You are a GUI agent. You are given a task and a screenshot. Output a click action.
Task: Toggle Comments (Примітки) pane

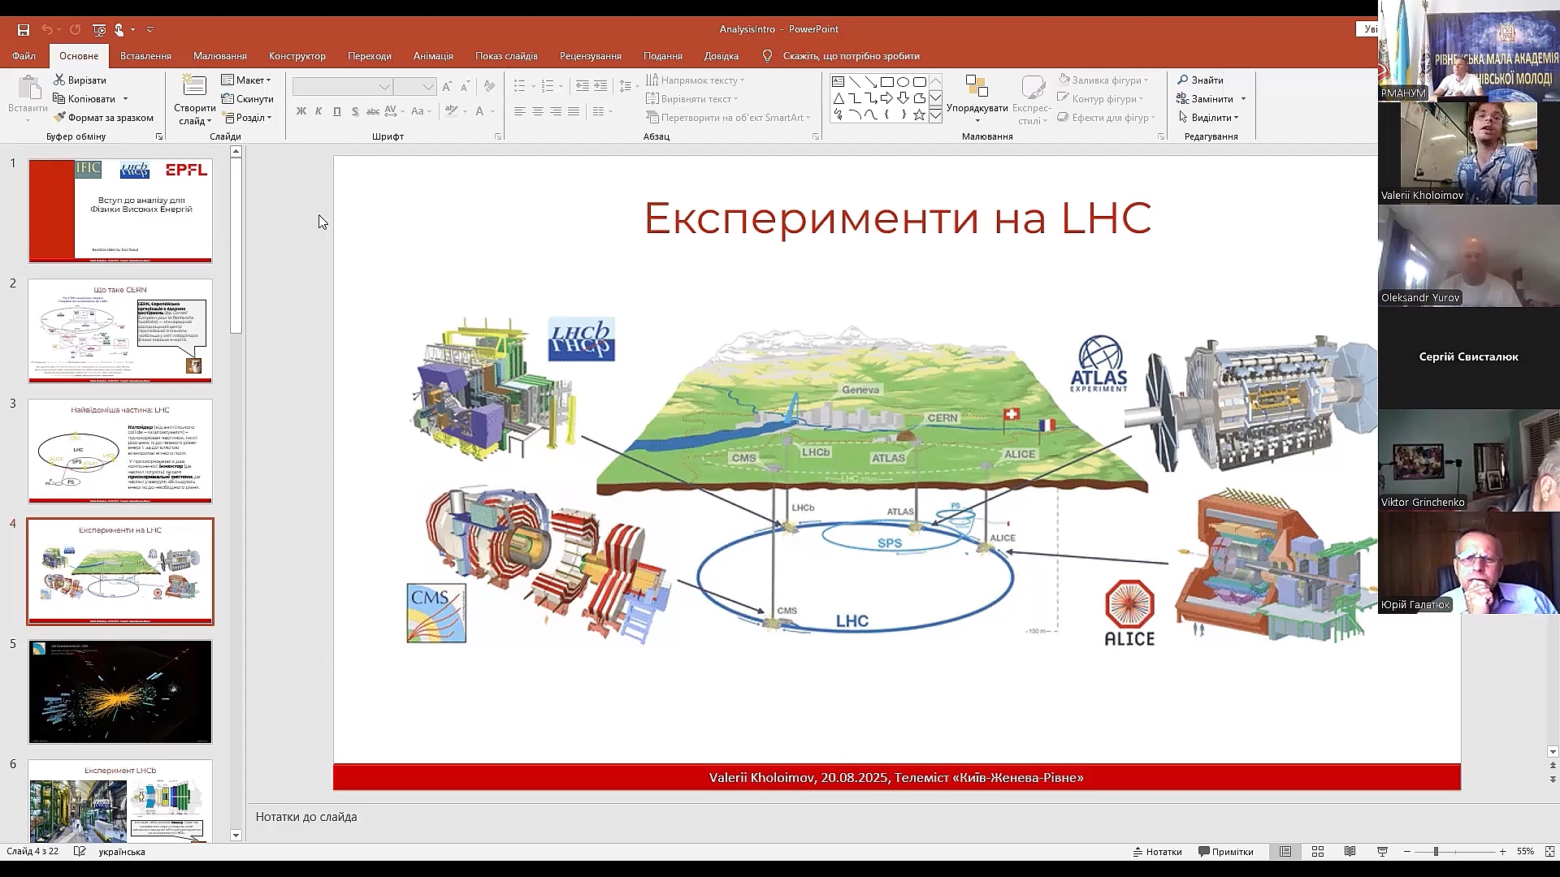[x=1225, y=852]
